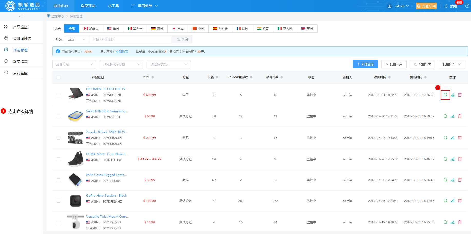Click the 批量导出 button

tap(423, 64)
